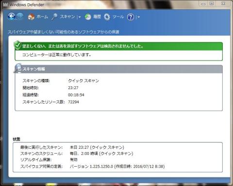The height and width of the screenshot is (186, 233).
Task: Click the blue Help question-mark icon
Action: point(131,17)
